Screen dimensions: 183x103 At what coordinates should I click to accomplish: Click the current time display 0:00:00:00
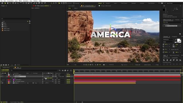tap(5, 70)
